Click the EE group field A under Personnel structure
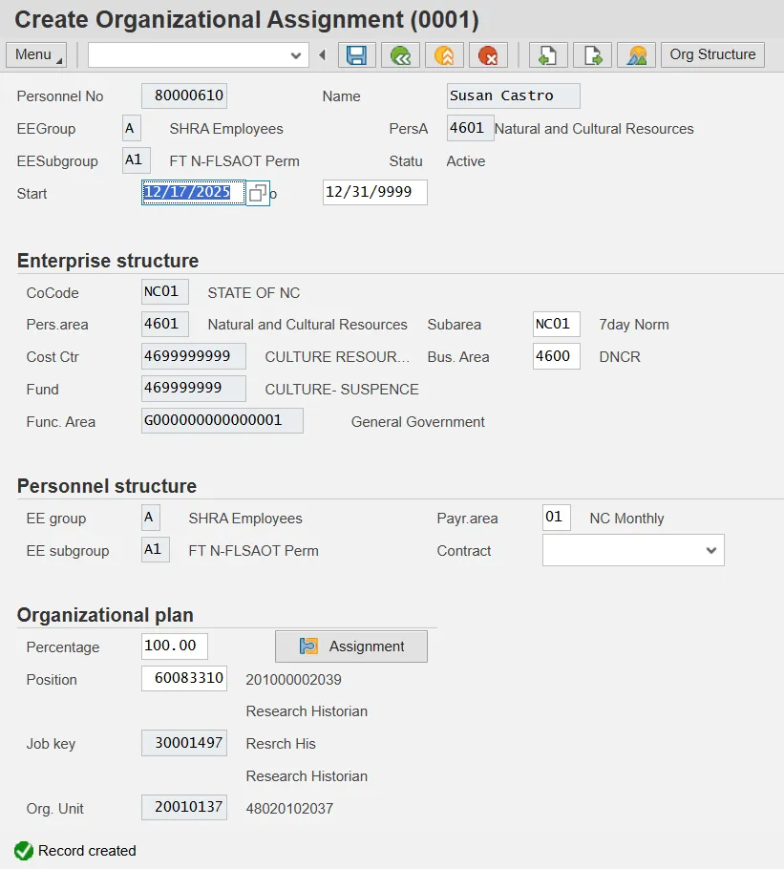The width and height of the screenshot is (784, 869). coord(151,518)
